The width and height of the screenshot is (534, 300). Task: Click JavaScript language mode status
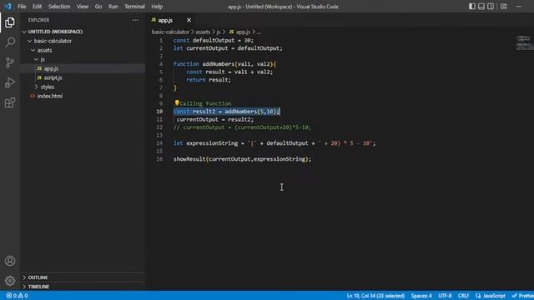point(491,296)
